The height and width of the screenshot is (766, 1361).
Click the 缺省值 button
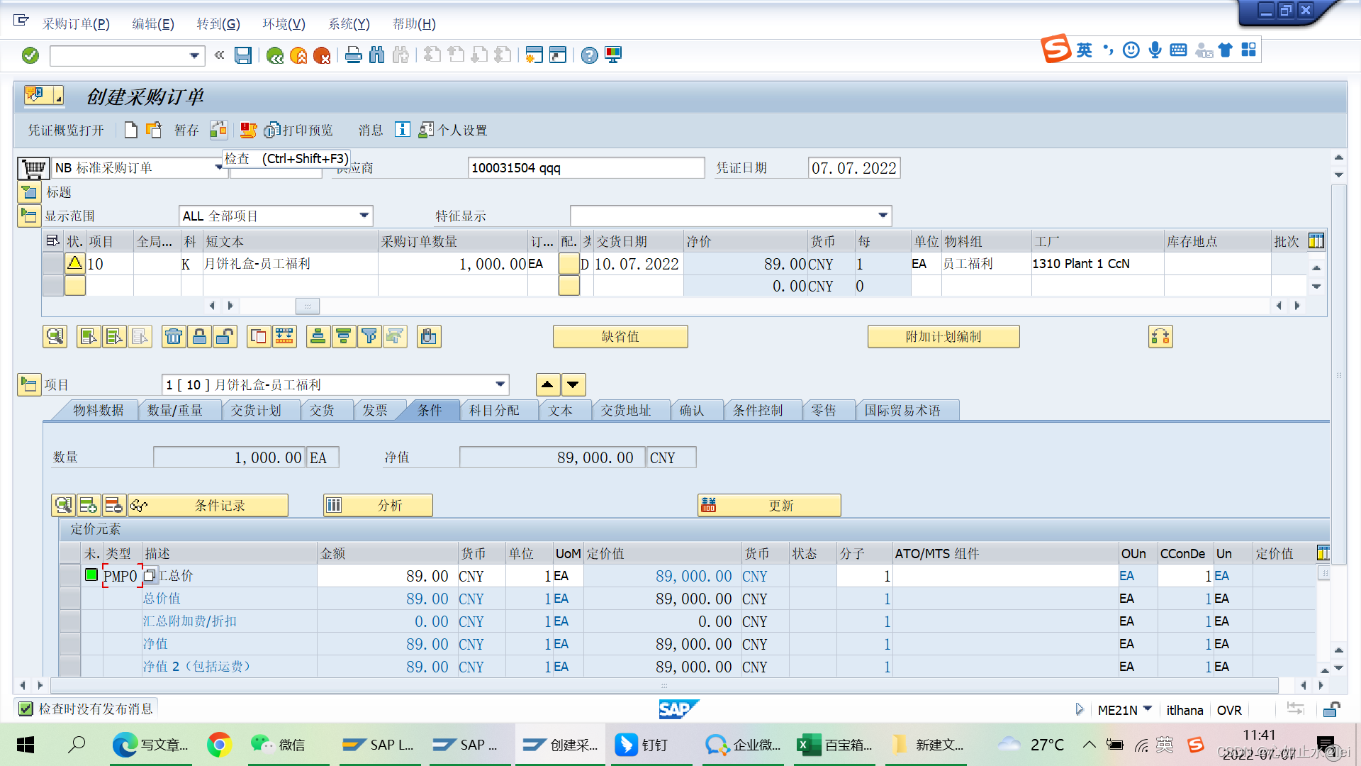tap(620, 336)
